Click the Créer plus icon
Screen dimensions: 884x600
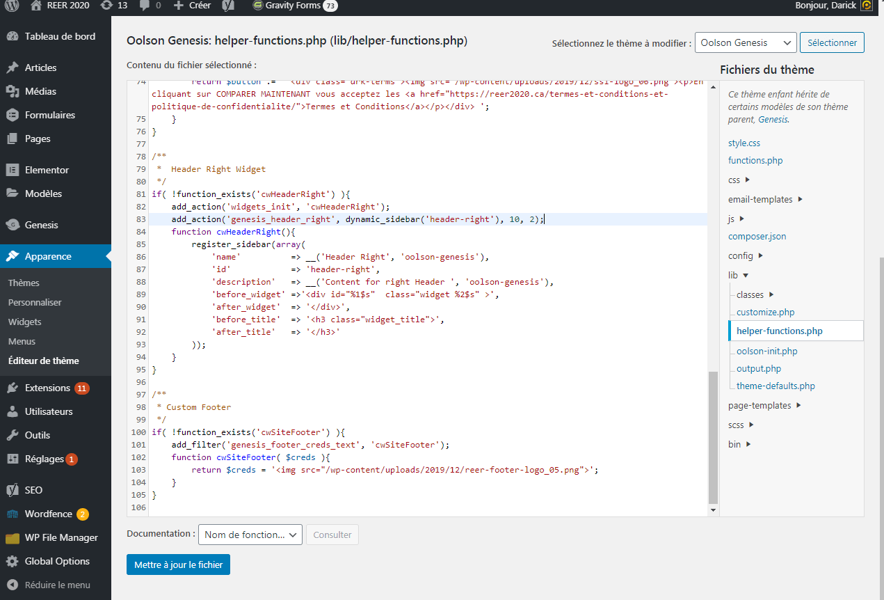pos(179,6)
